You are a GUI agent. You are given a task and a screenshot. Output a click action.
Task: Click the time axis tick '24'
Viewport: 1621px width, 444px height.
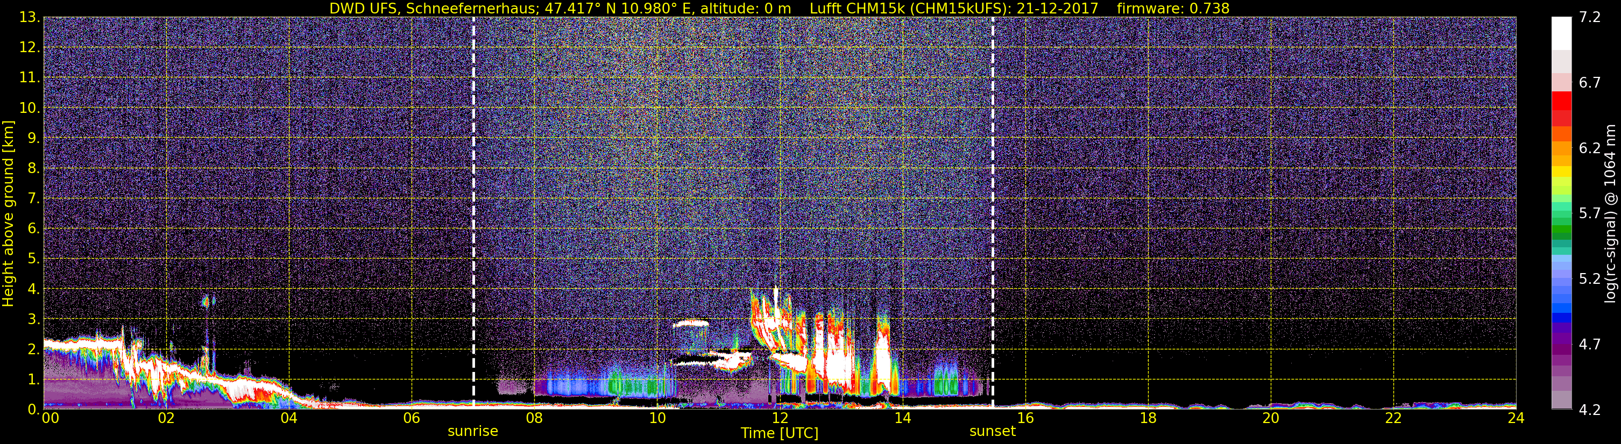1516,418
